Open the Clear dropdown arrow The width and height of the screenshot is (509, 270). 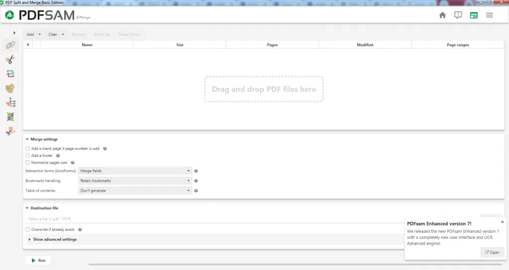tap(63, 34)
